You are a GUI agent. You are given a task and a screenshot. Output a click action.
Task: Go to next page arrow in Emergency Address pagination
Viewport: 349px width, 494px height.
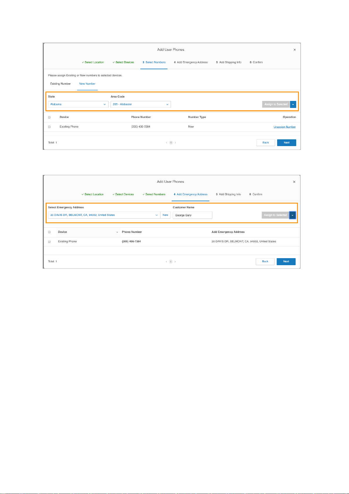175,262
